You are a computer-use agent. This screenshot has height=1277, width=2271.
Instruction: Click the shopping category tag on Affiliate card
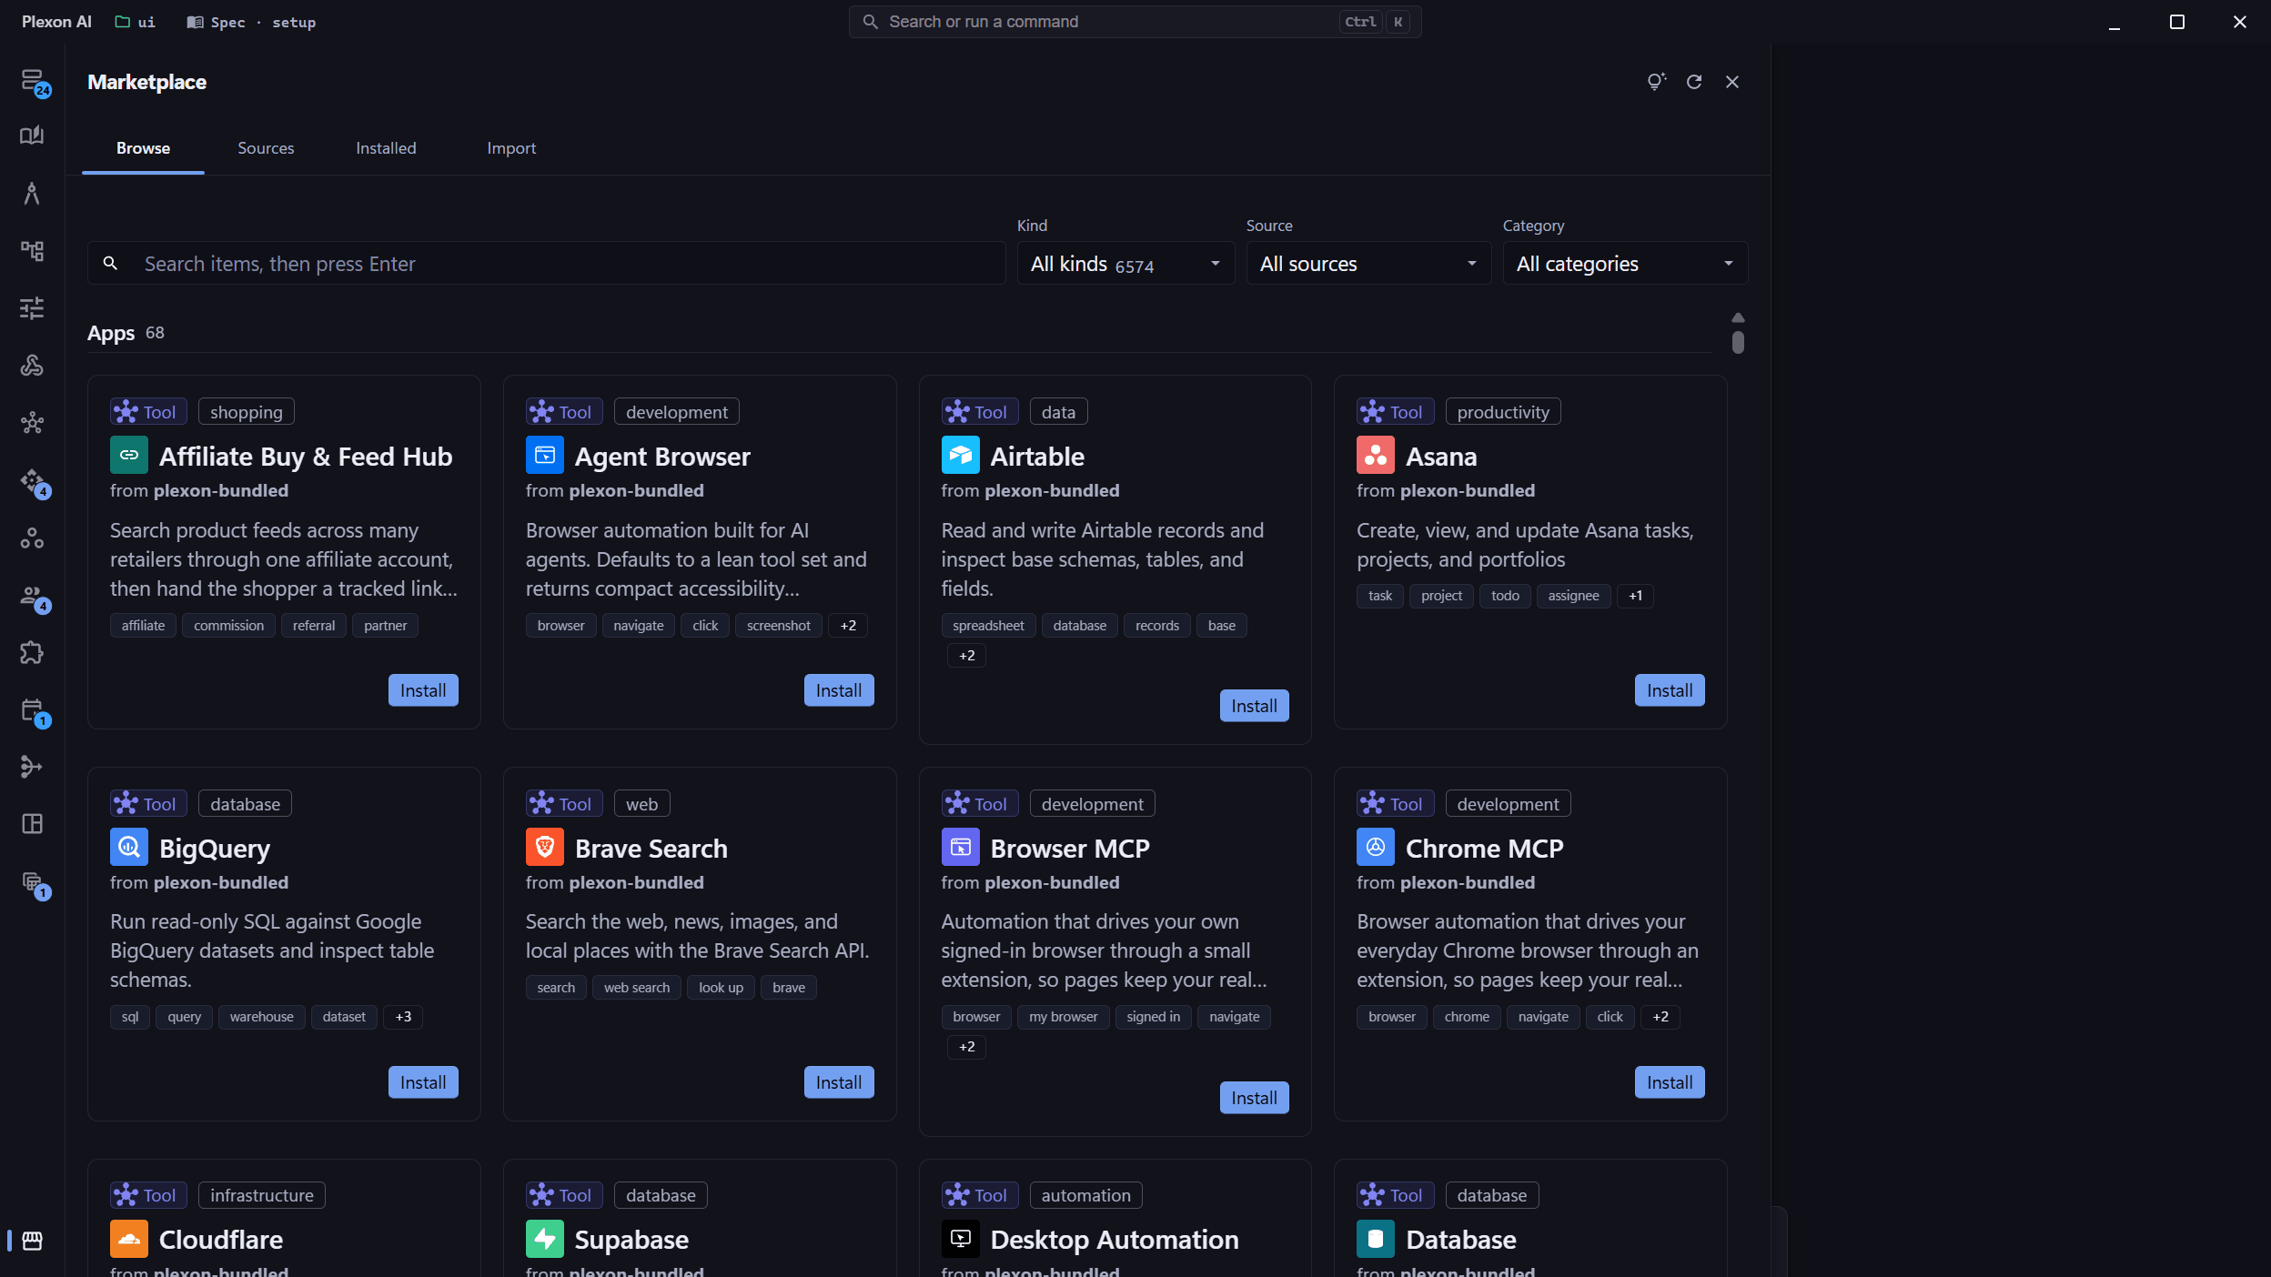(246, 412)
